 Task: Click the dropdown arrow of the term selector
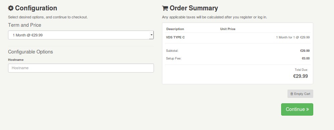tap(151, 35)
